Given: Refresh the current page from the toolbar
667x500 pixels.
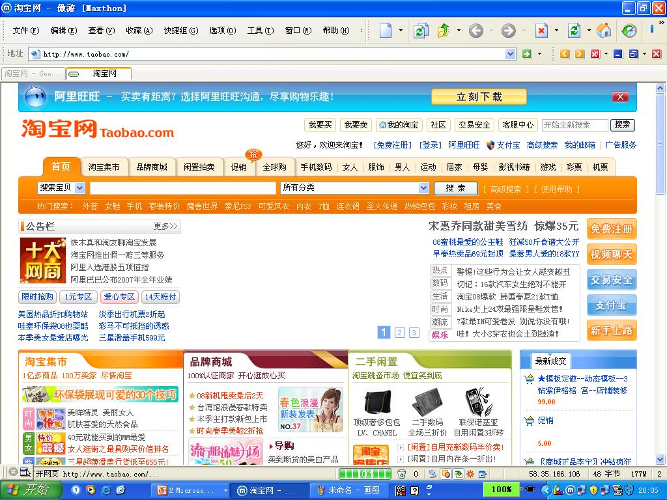Looking at the screenshot, I should (574, 31).
